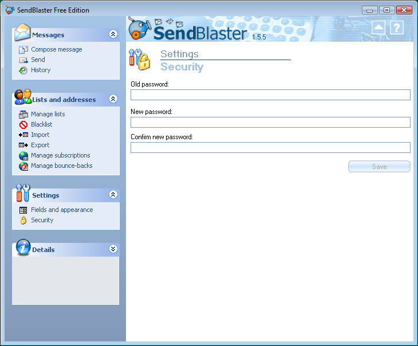The height and width of the screenshot is (346, 418).
Task: Click the Lists and addresses title
Action: [x=64, y=100]
